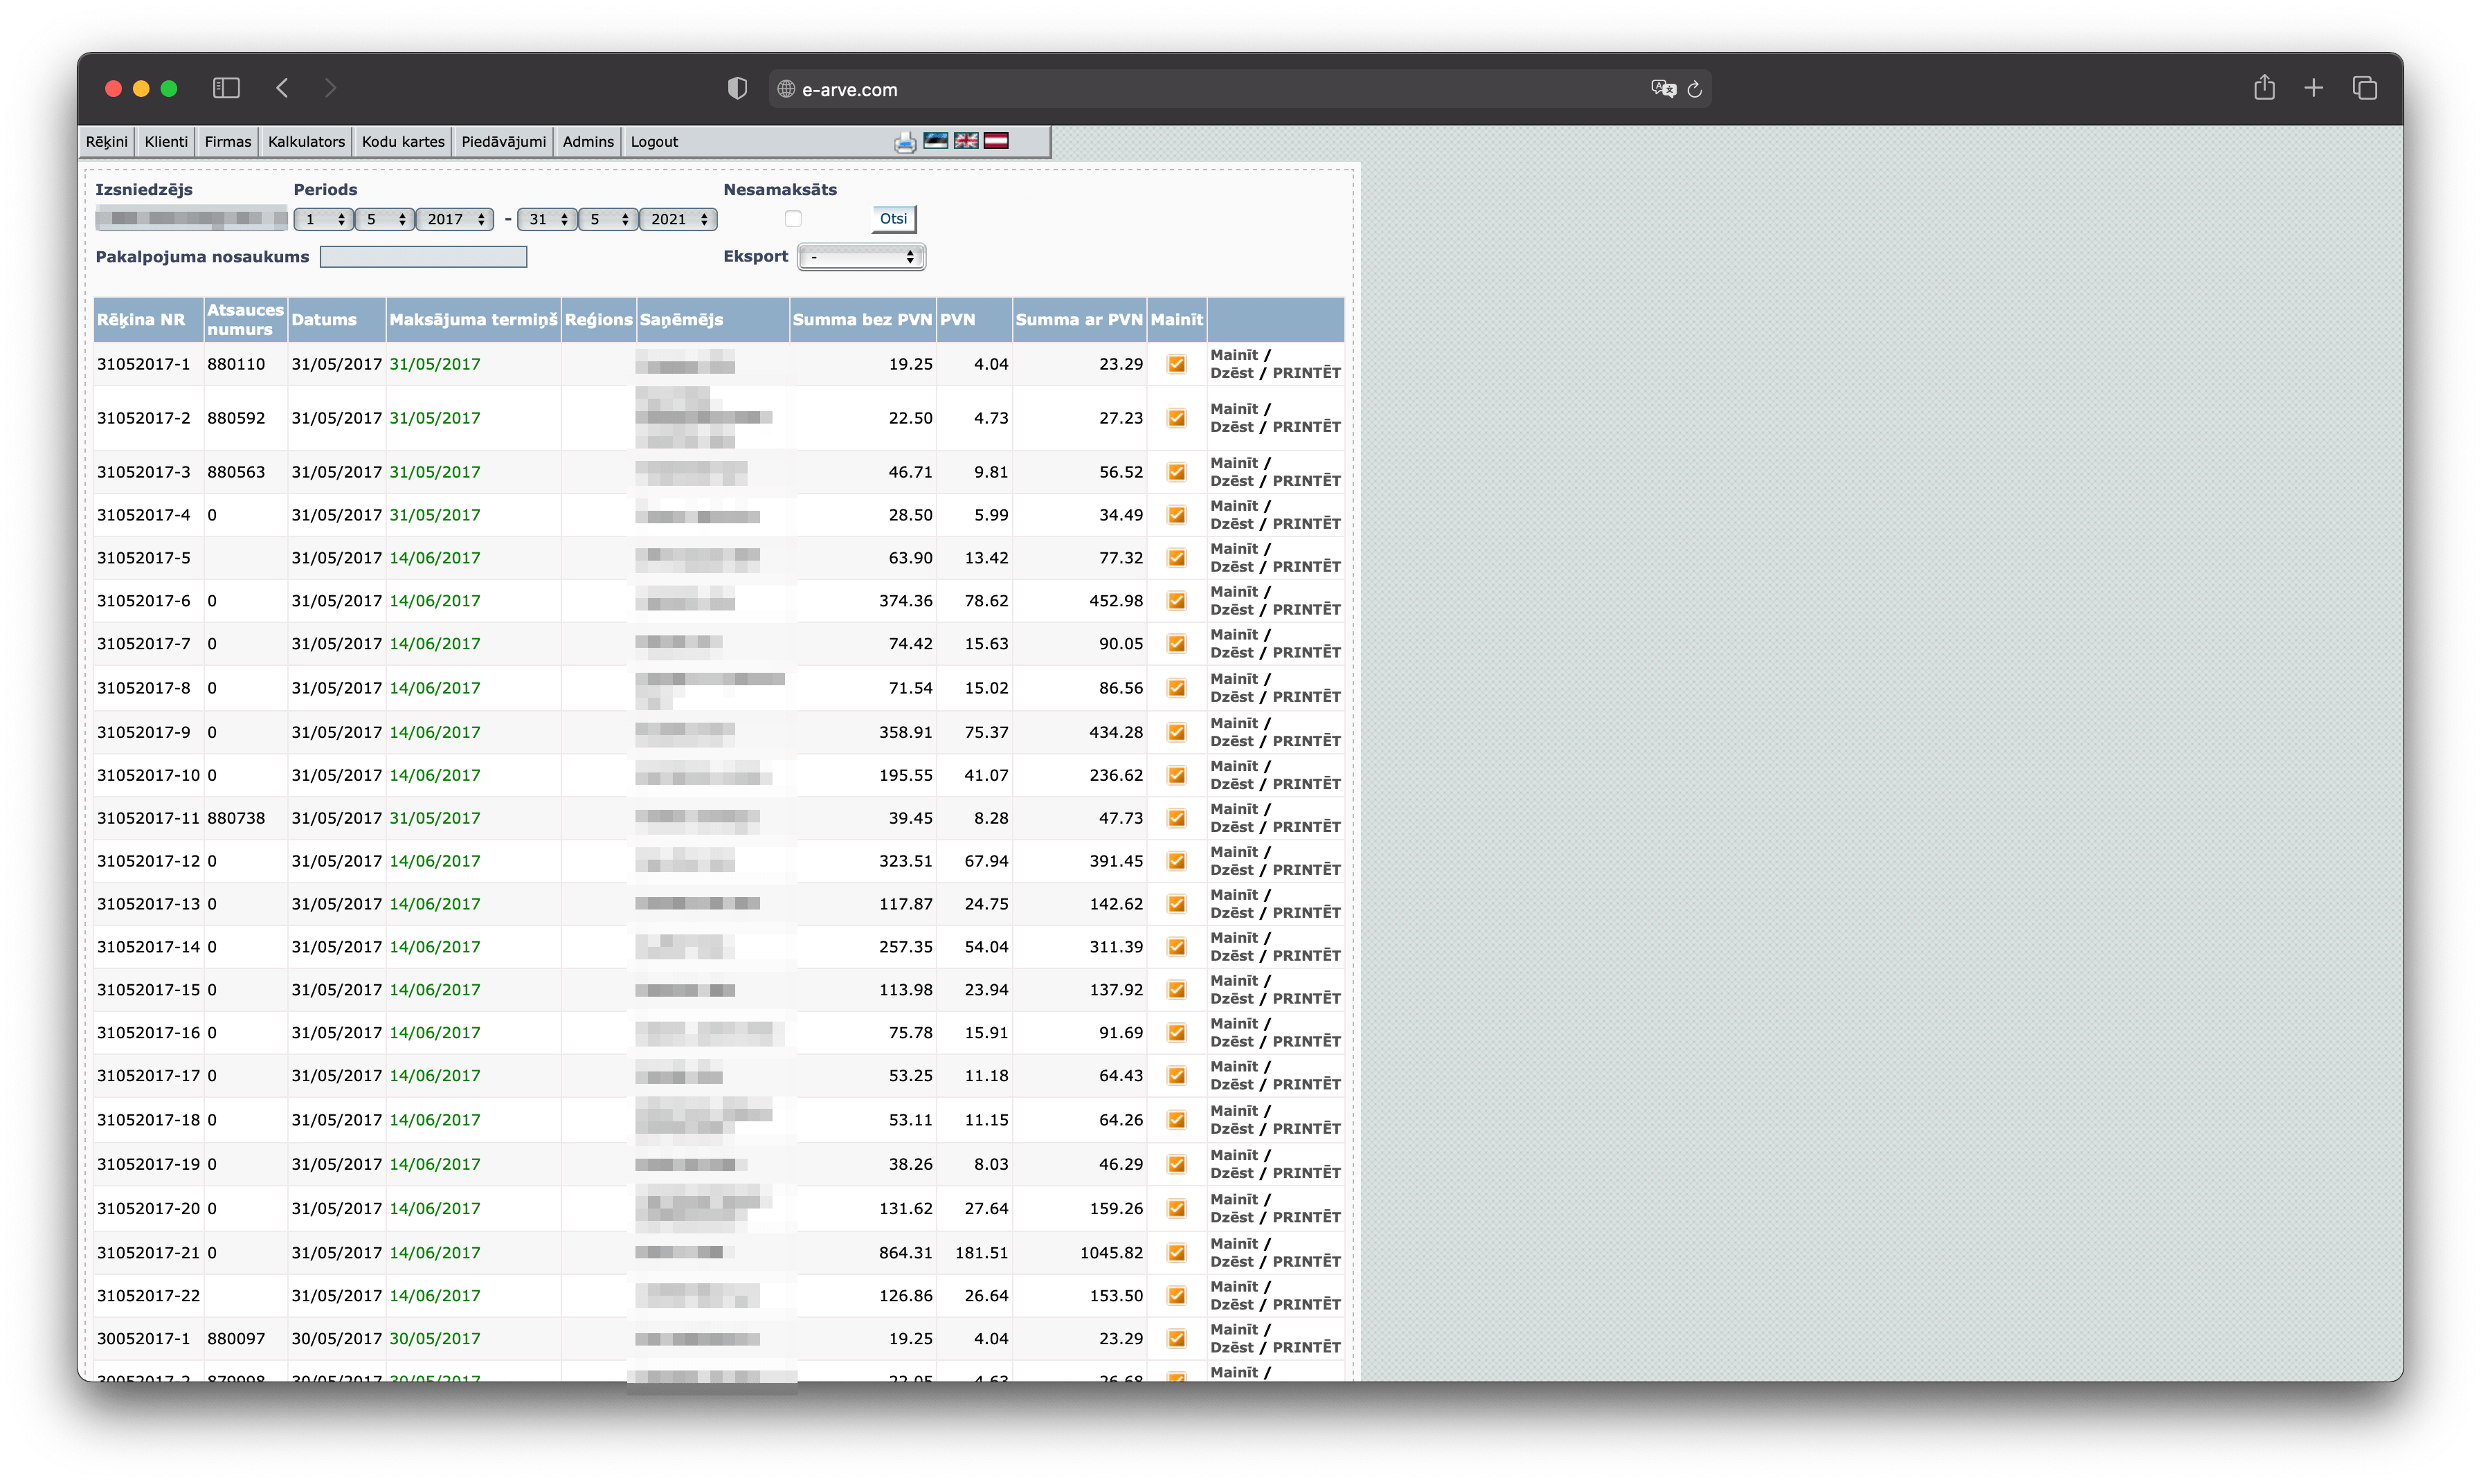The image size is (2481, 1484).
Task: Click the Pakalpojuma nosaukums input field
Action: (423, 257)
